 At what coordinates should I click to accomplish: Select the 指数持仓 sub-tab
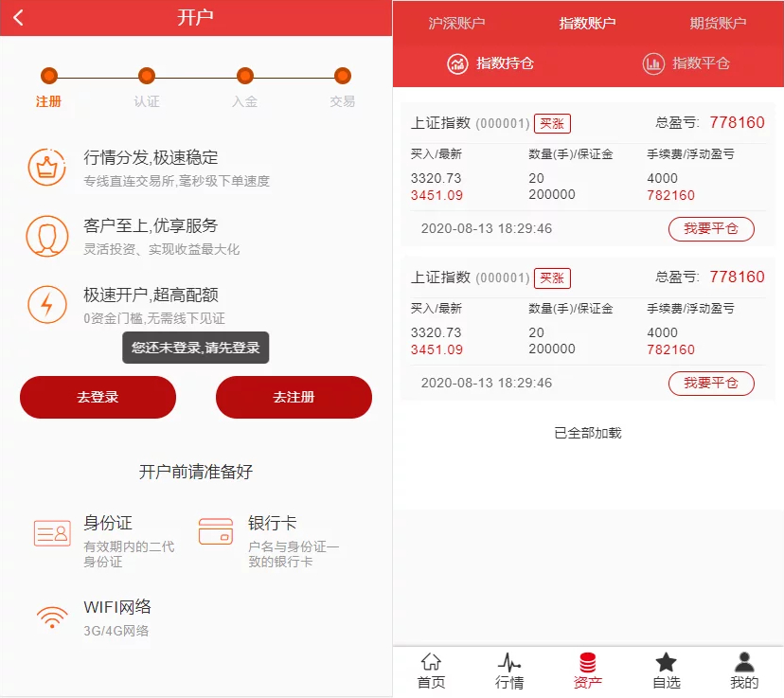(x=490, y=63)
